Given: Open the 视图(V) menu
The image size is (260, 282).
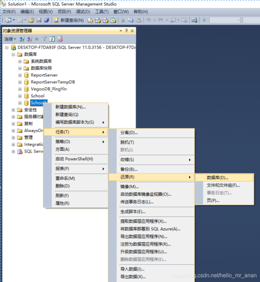Looking at the screenshot, I should 46,12.
